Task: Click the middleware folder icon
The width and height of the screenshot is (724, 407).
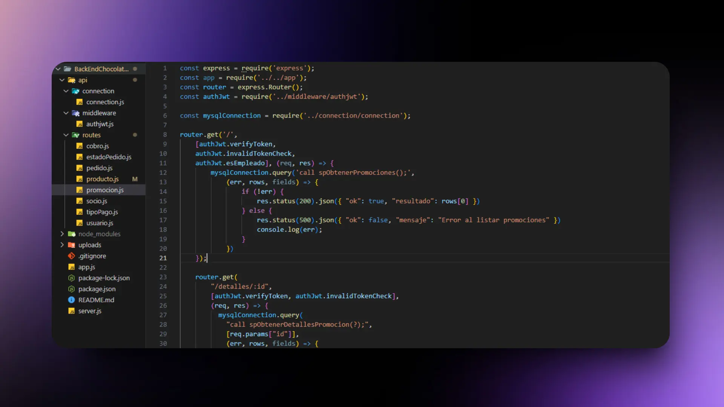Action: click(76, 113)
